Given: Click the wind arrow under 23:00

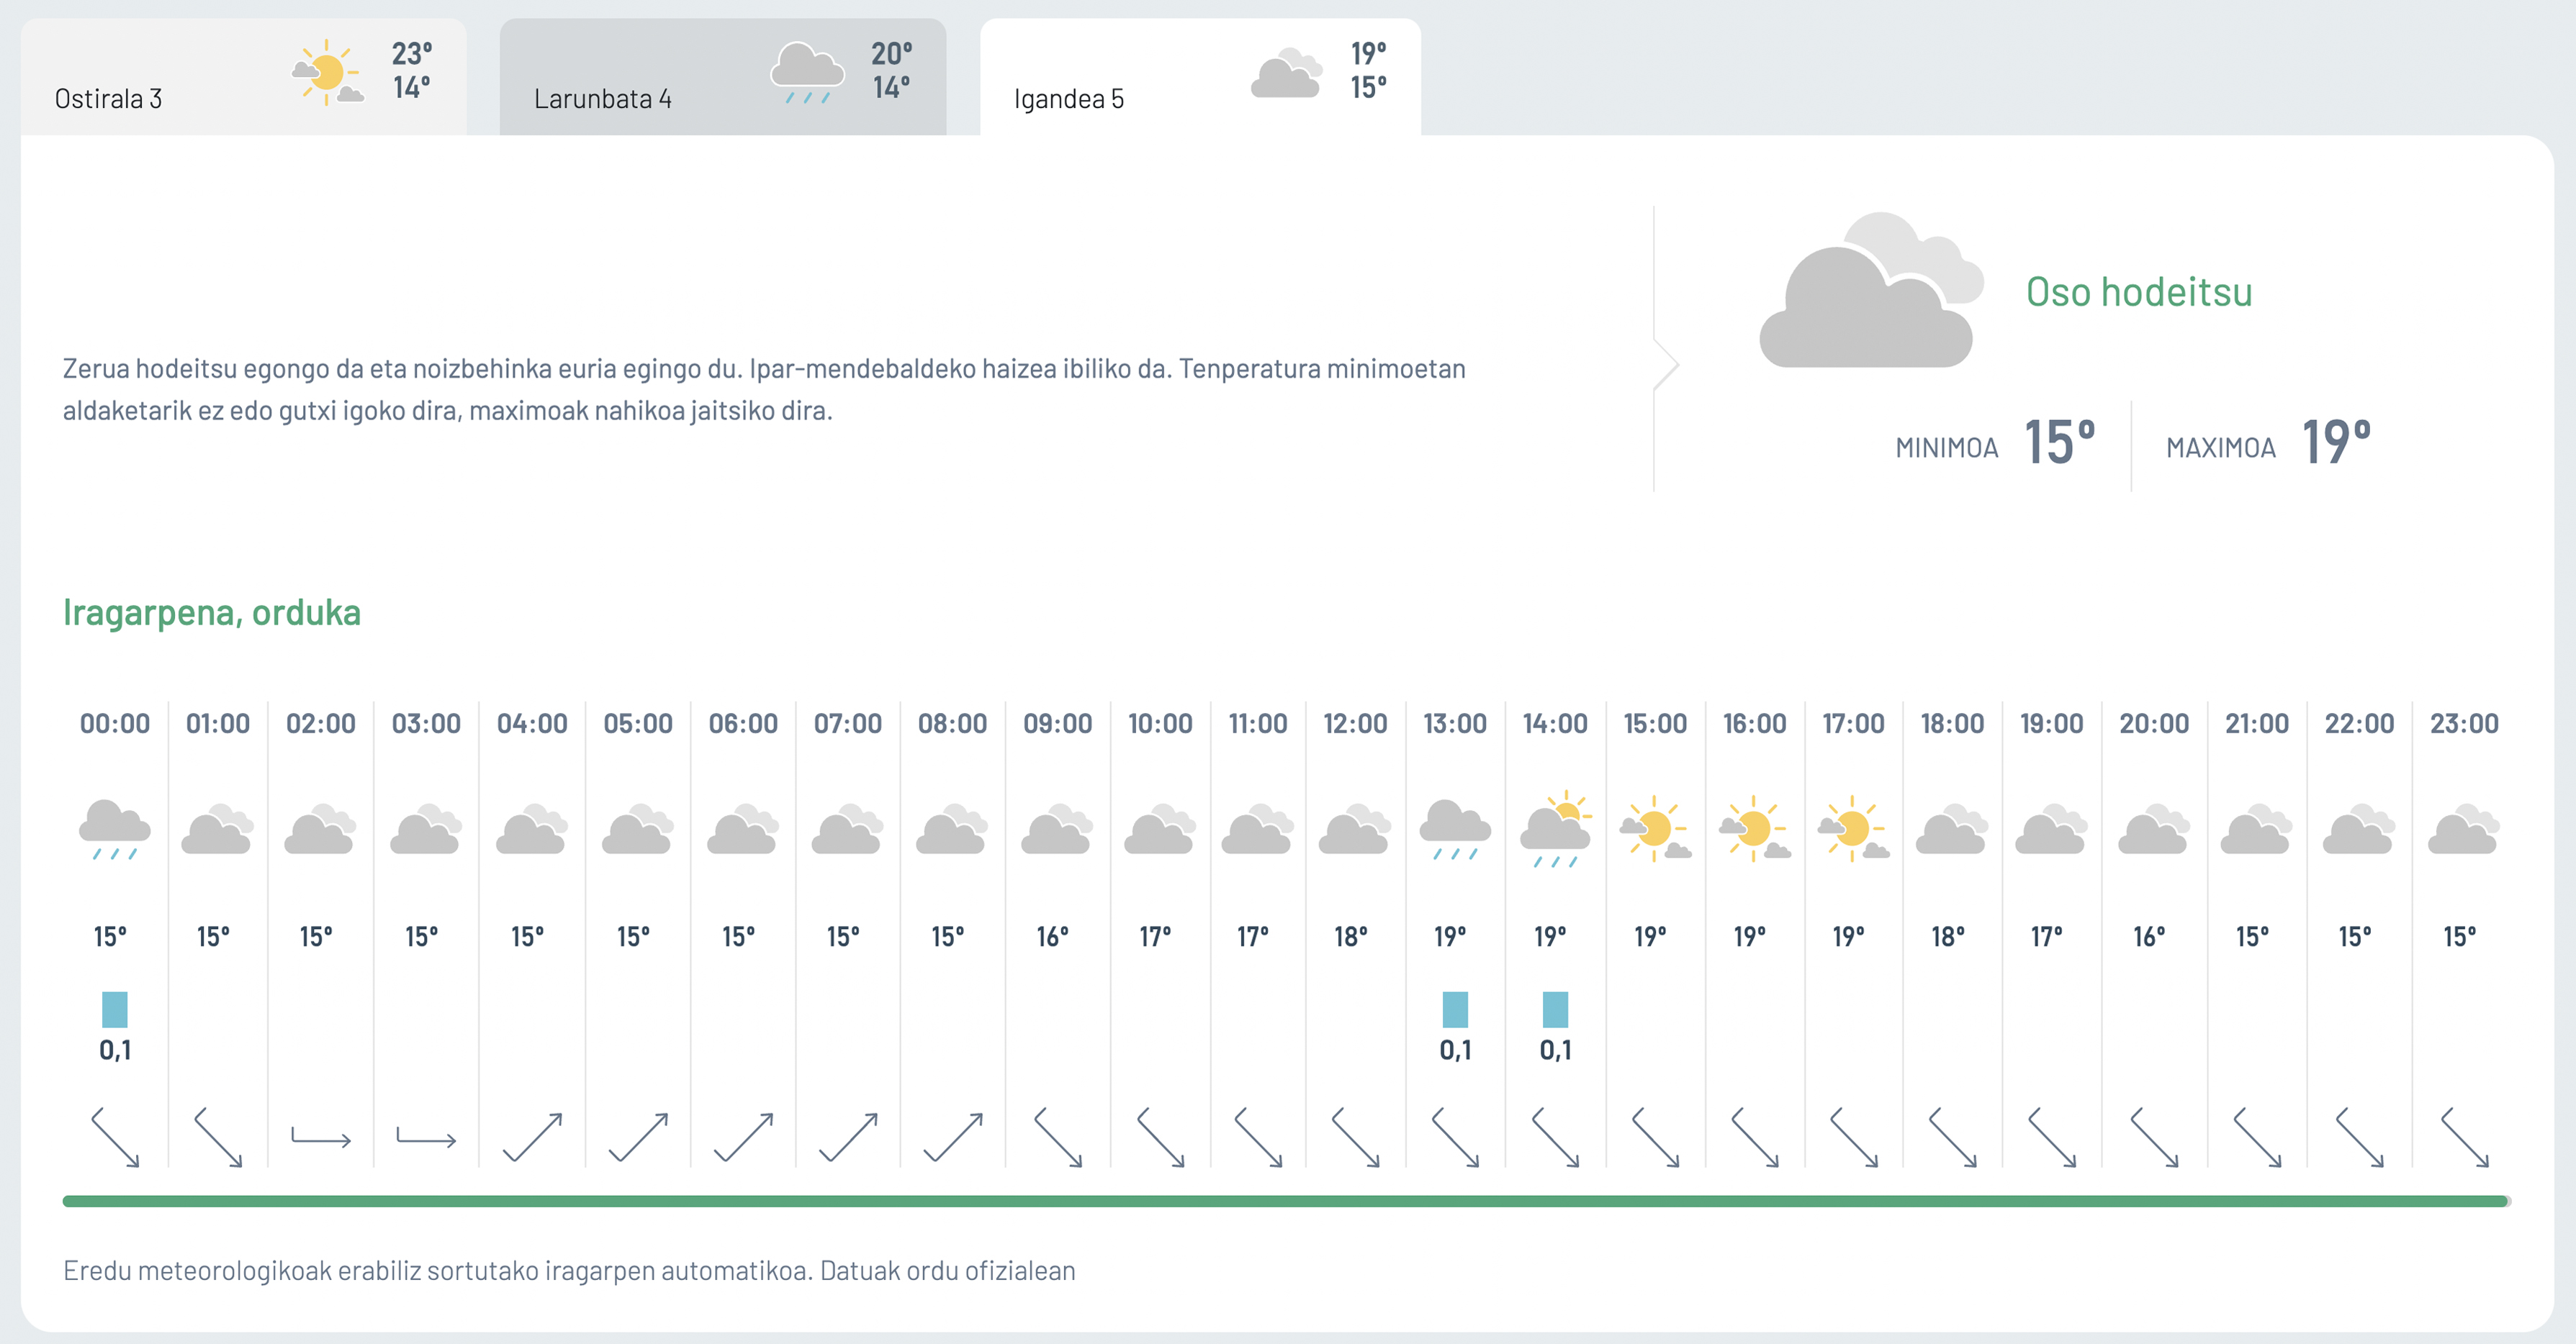Looking at the screenshot, I should 2464,1138.
